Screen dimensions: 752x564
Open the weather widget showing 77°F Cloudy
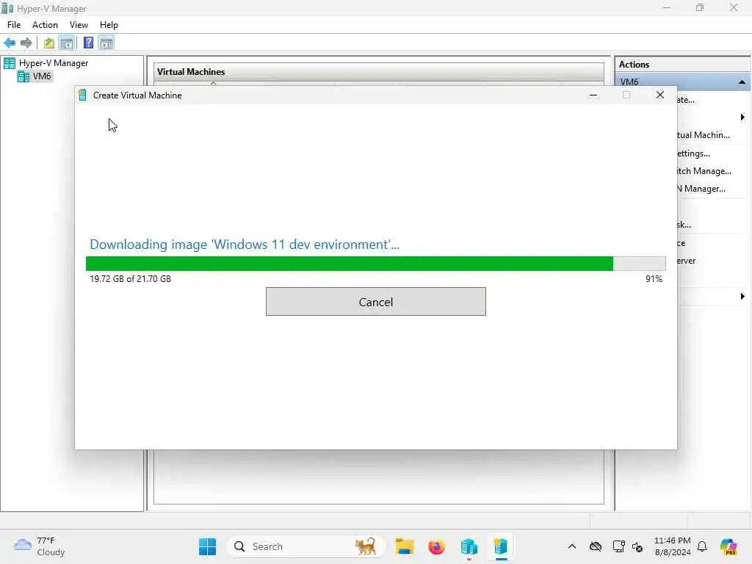tap(40, 546)
